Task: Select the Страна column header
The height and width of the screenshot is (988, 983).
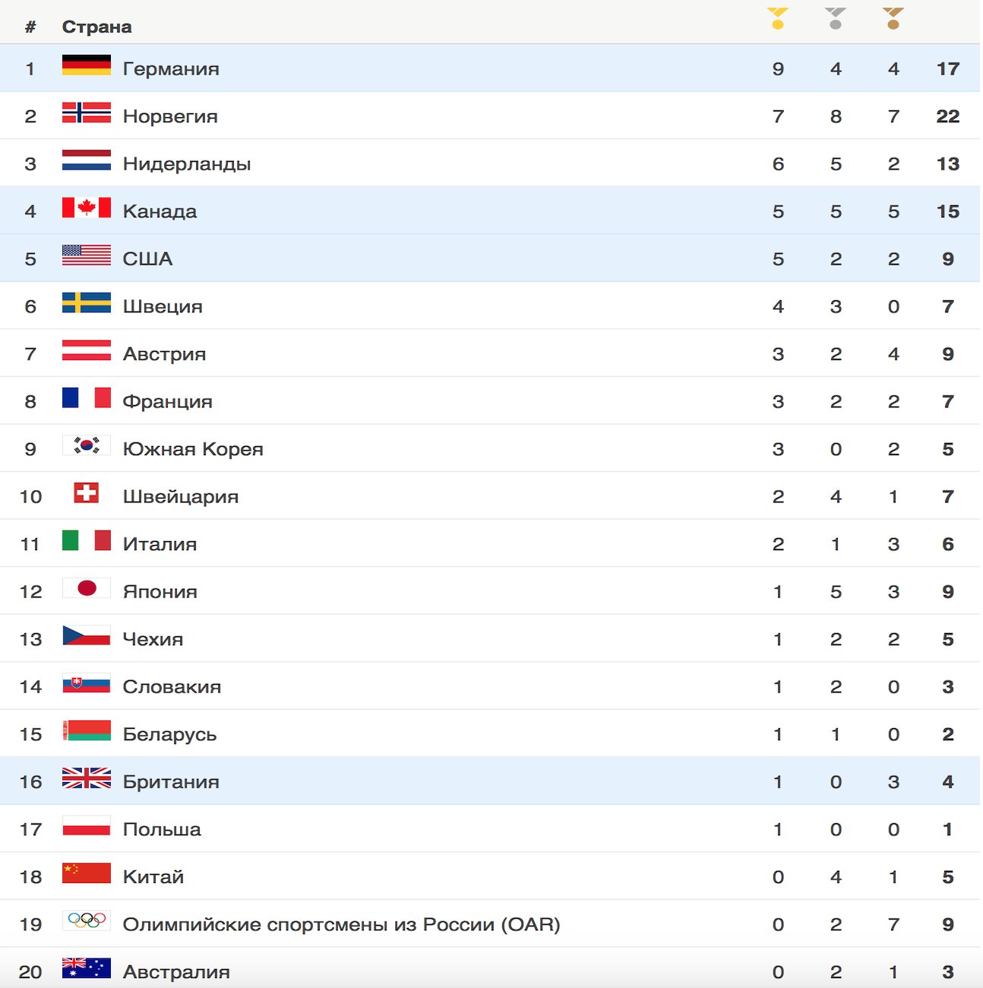Action: coord(96,27)
